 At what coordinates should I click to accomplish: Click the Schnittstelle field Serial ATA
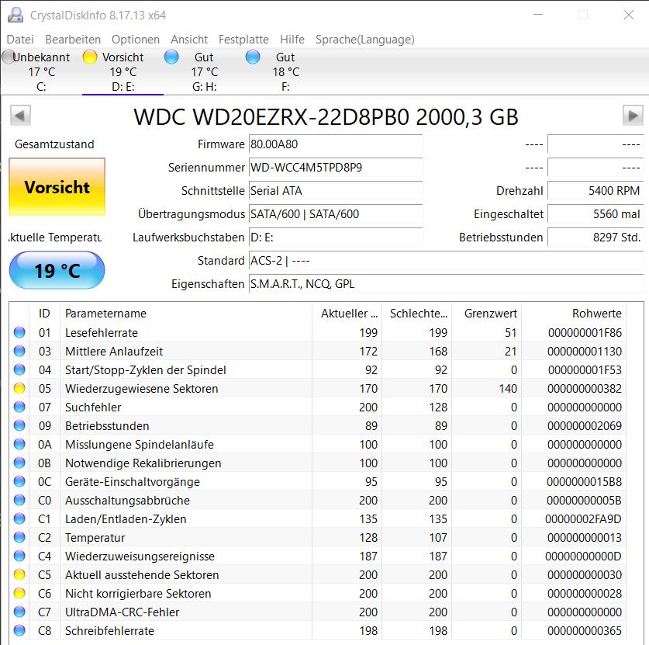point(336,191)
